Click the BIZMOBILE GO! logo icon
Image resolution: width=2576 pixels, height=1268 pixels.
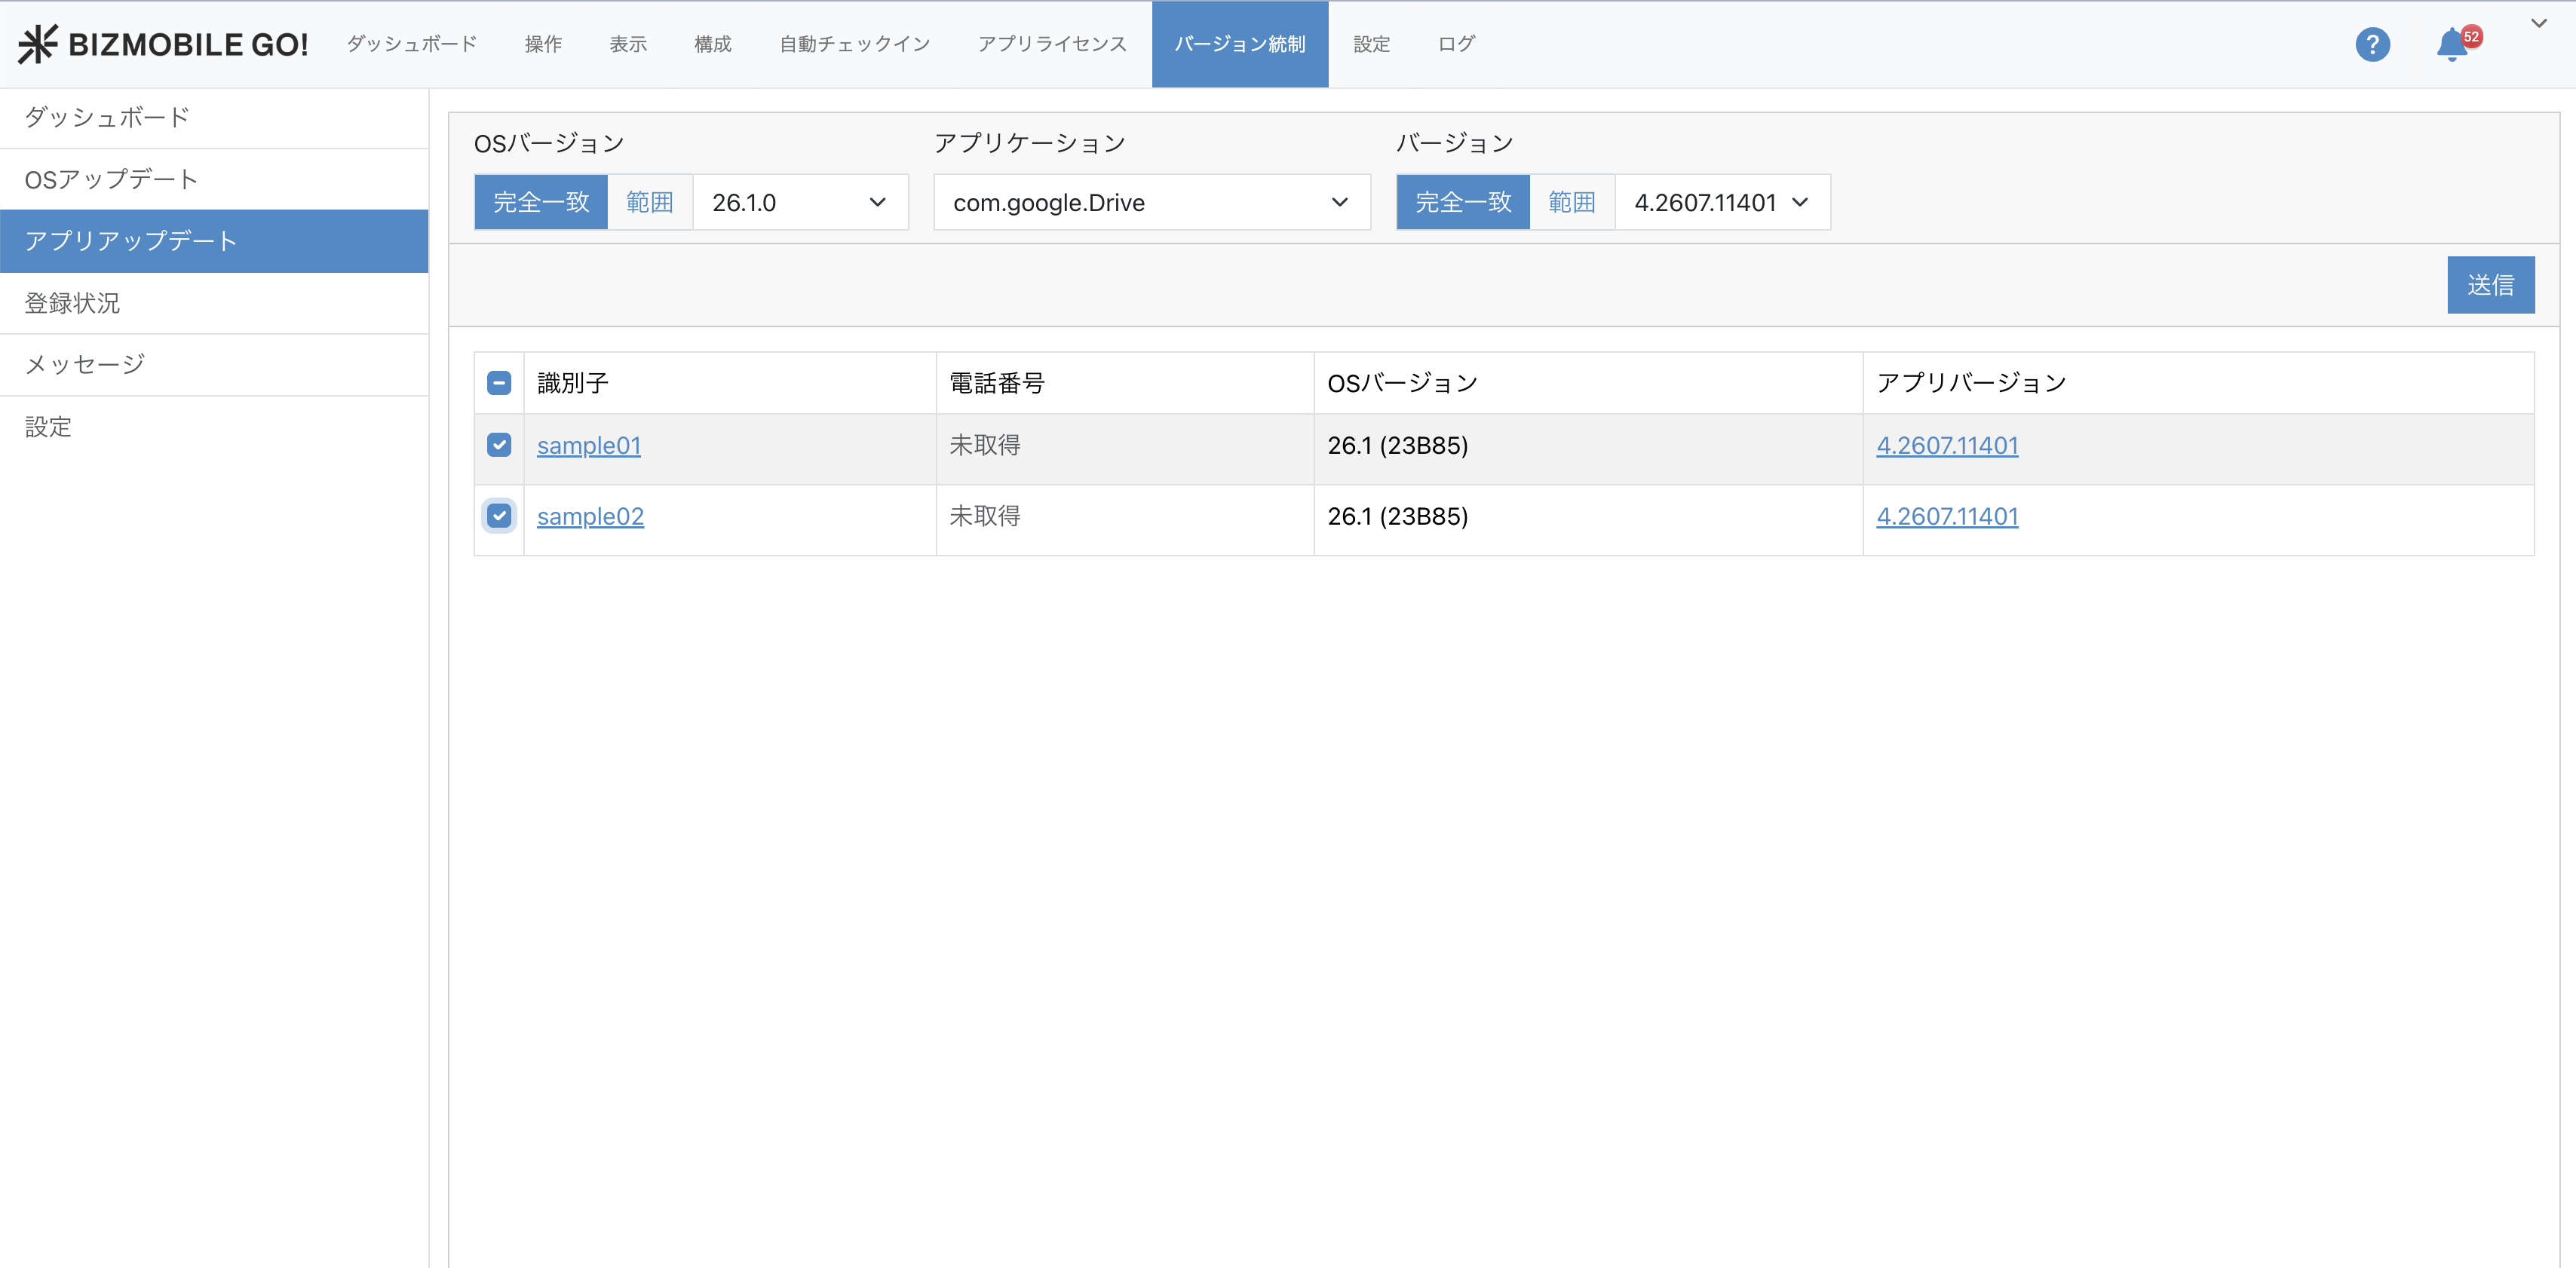tap(38, 44)
